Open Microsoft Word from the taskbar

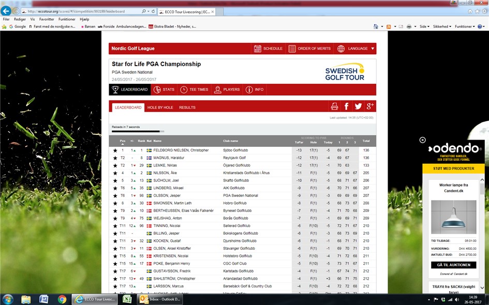point(44,299)
